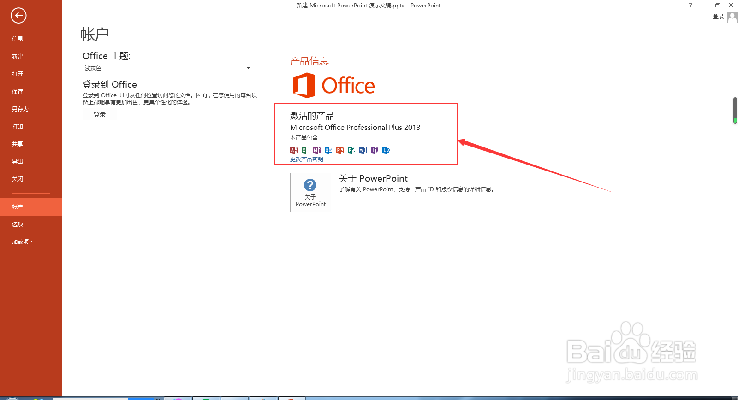Open the Office 主题 dropdown showing 浅灰色
Image resolution: width=738 pixels, height=400 pixels.
click(x=168, y=68)
